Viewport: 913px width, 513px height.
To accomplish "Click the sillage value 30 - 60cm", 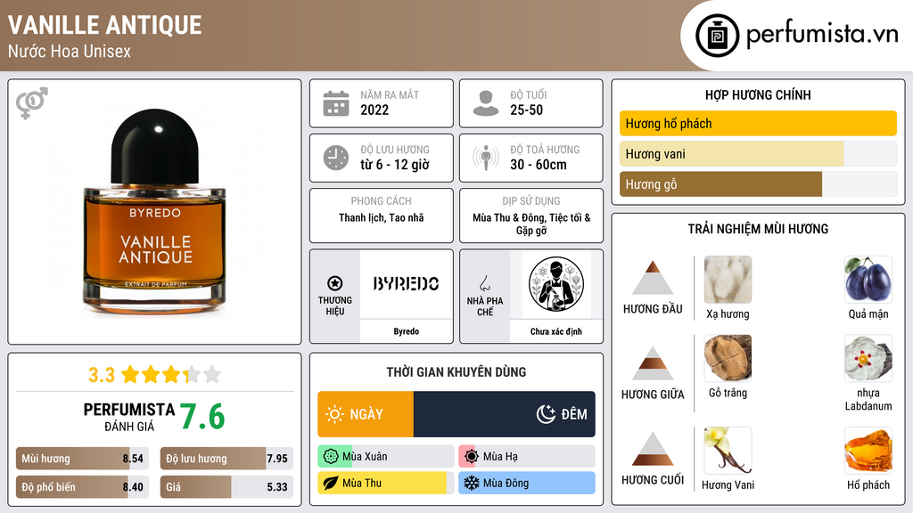I will (x=539, y=165).
